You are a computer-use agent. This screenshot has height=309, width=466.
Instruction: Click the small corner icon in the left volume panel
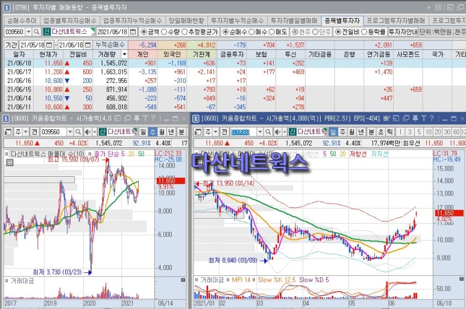(183, 280)
